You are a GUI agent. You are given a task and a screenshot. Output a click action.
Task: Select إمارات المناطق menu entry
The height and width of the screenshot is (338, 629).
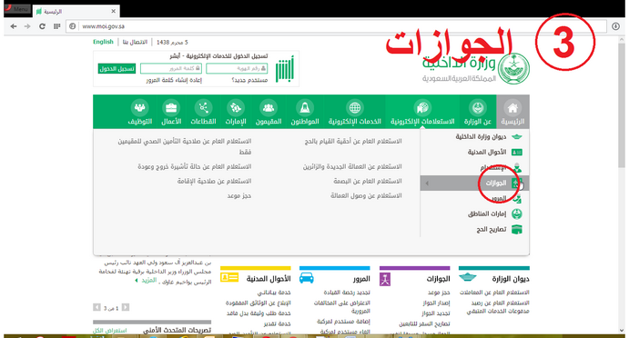coord(487,214)
